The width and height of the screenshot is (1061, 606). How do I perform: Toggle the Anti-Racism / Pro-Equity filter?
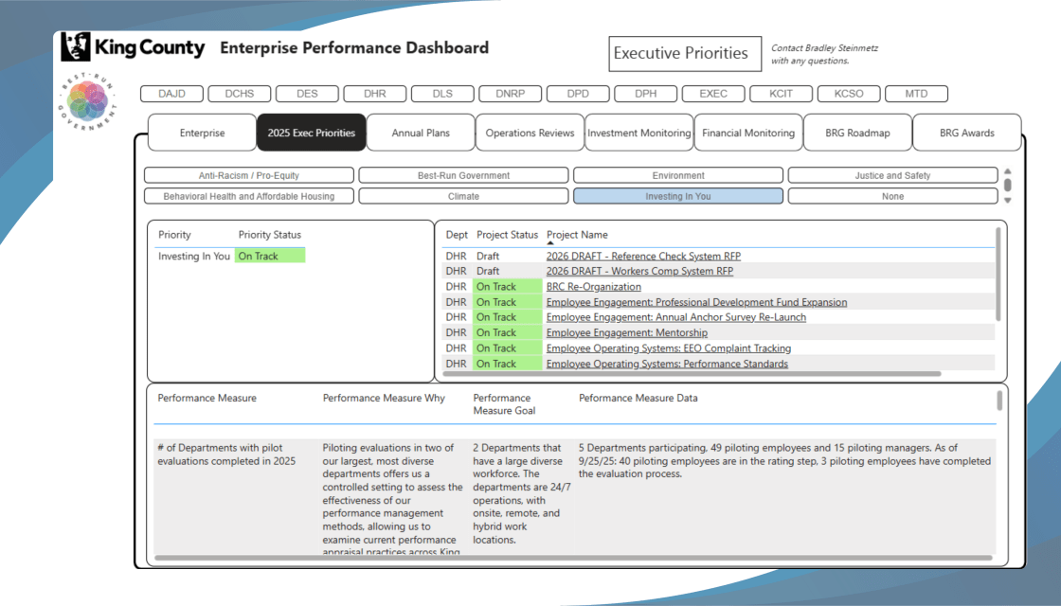tap(248, 175)
